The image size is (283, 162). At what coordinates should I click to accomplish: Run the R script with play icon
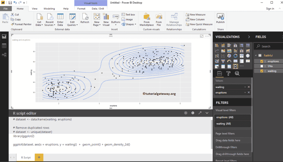click(186, 113)
